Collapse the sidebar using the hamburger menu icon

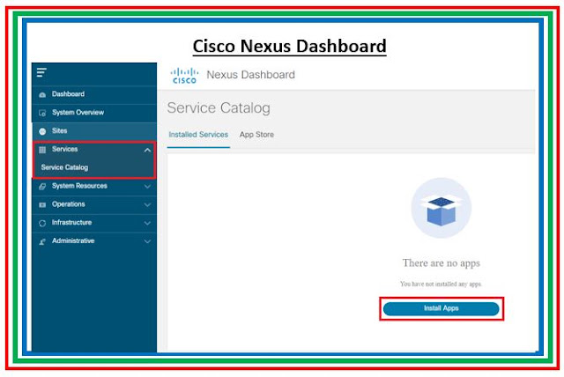[41, 72]
